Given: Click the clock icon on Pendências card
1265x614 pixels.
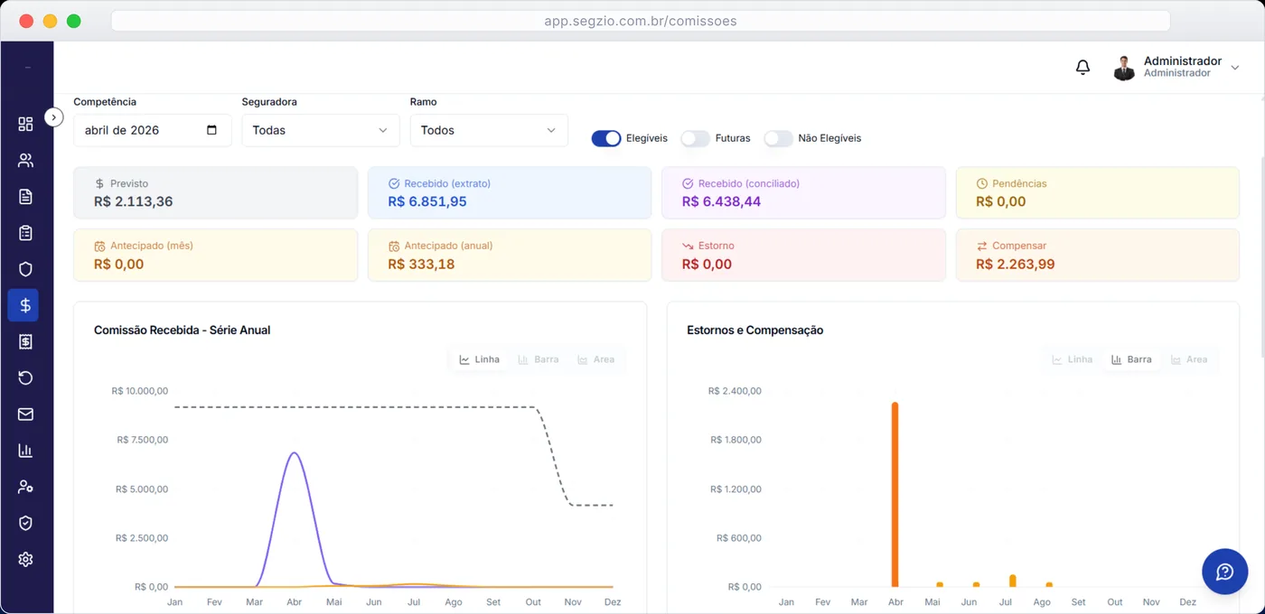Looking at the screenshot, I should coord(982,183).
